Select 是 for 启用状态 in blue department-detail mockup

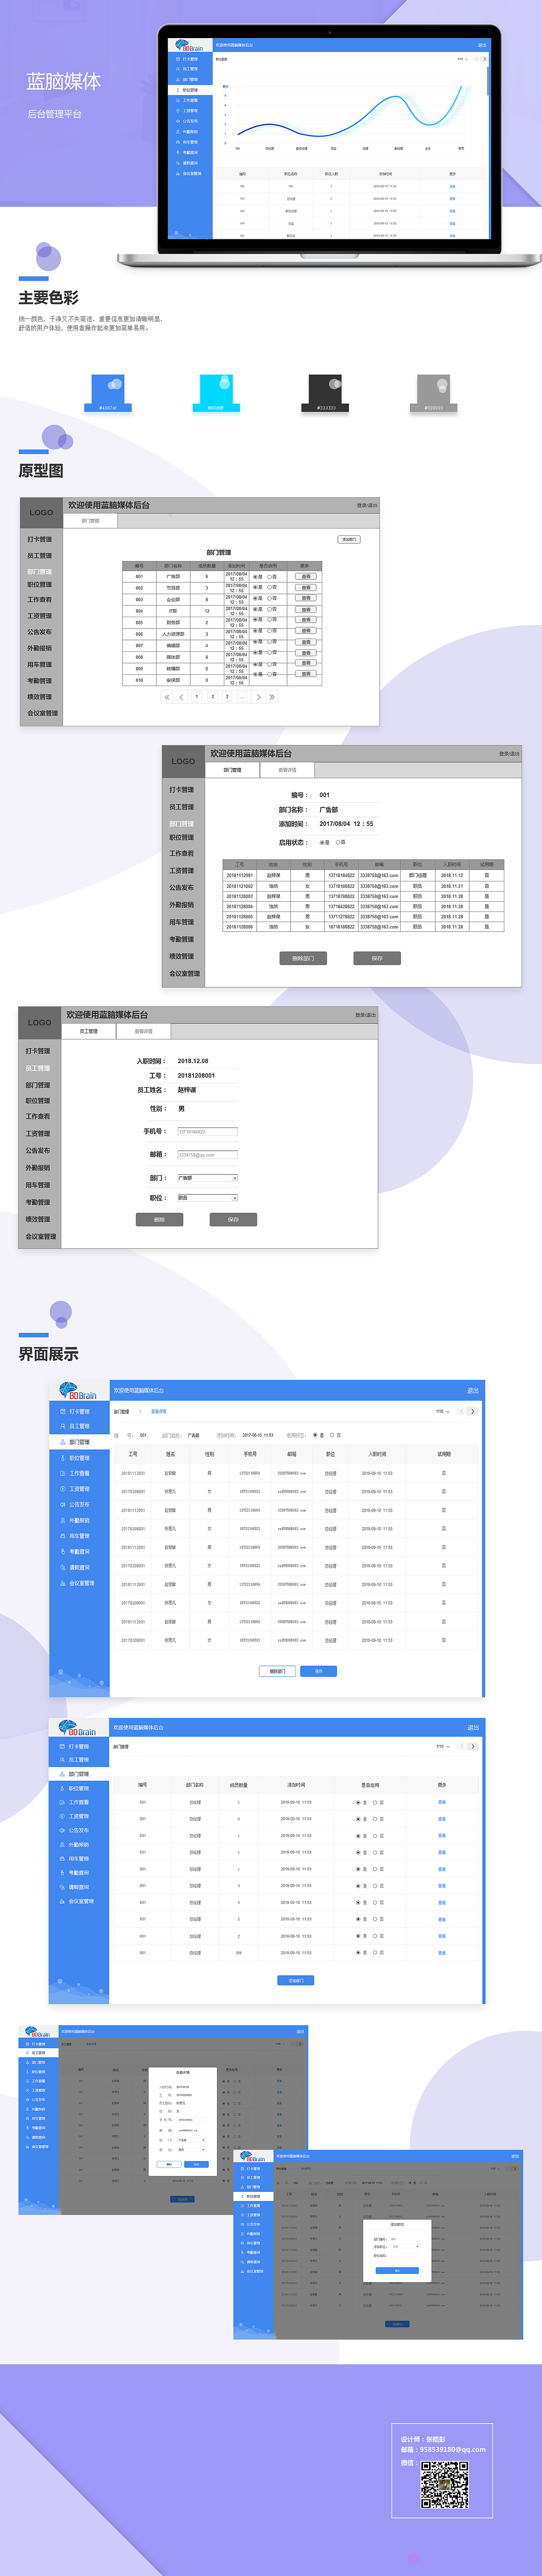click(x=315, y=1435)
